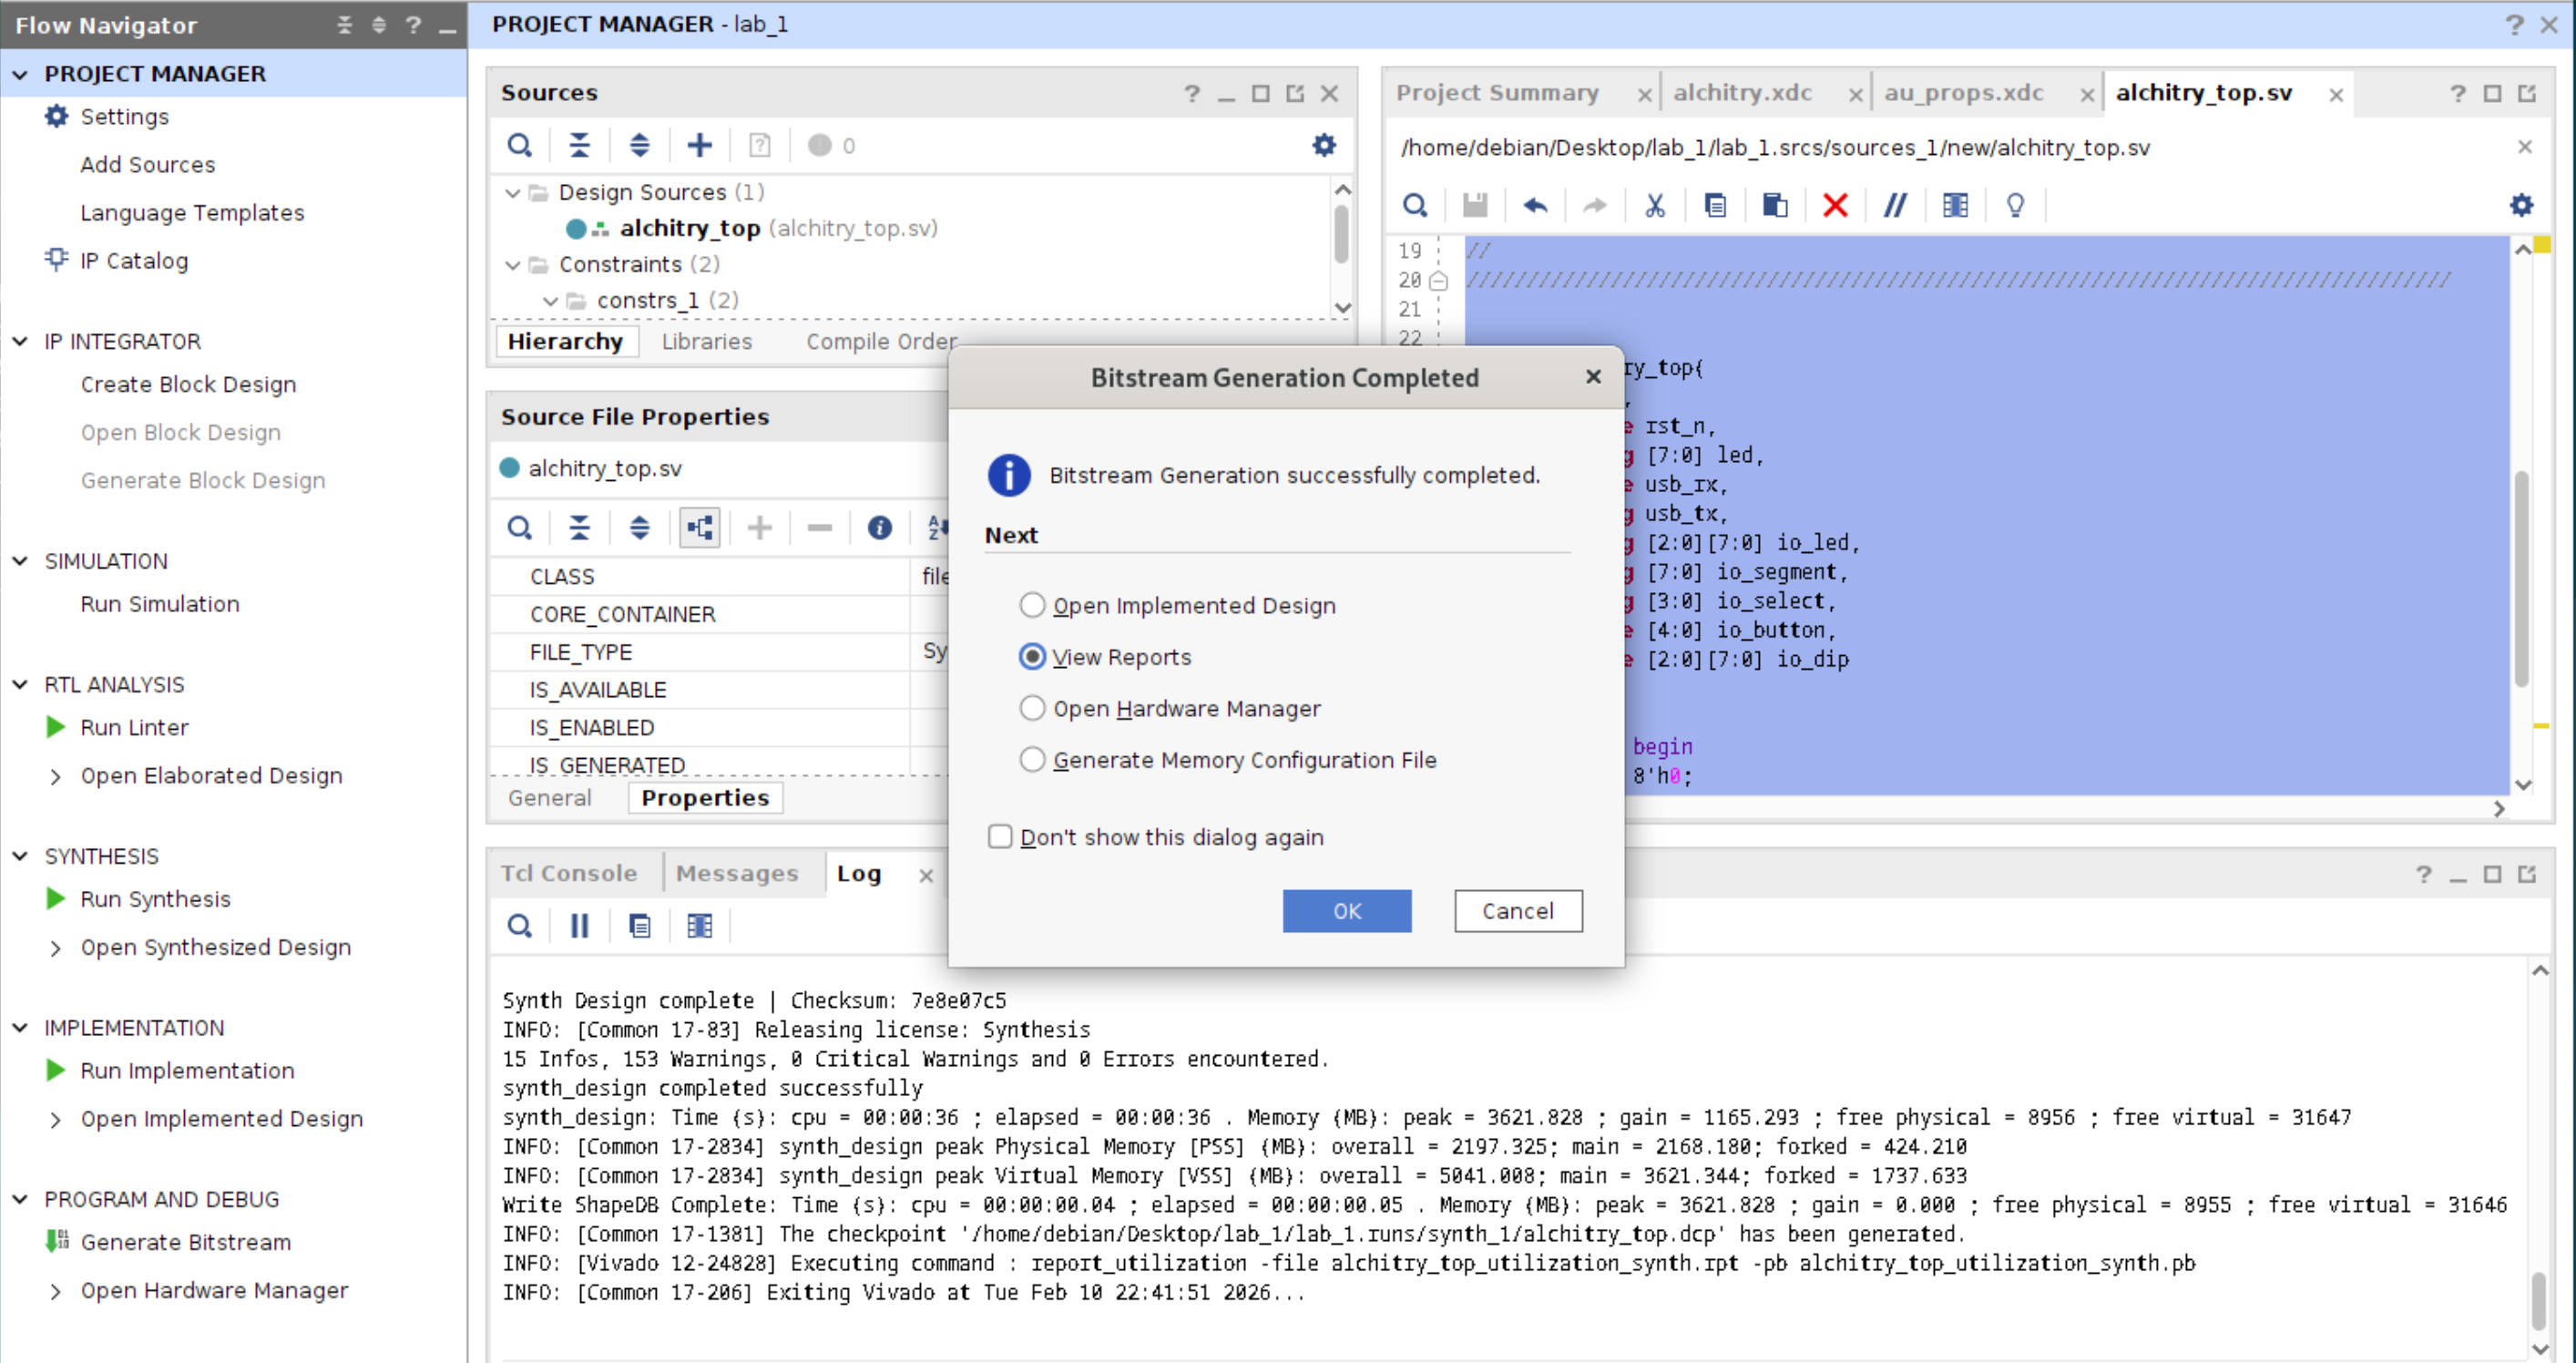Open Sources panel settings gear
This screenshot has width=2576, height=1363.
click(x=1323, y=146)
